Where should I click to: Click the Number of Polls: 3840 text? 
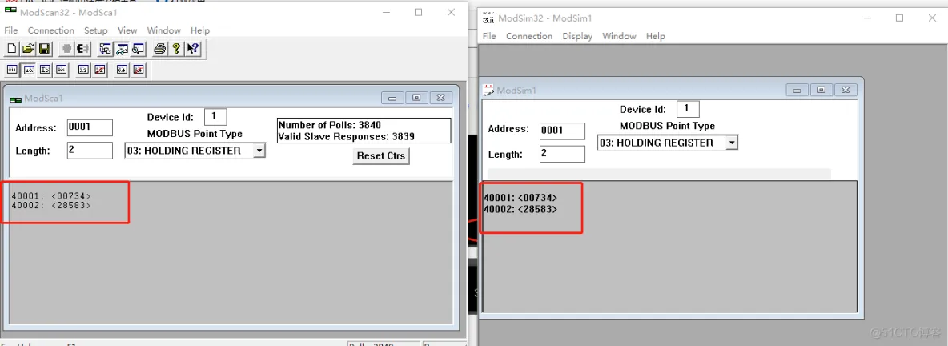330,125
